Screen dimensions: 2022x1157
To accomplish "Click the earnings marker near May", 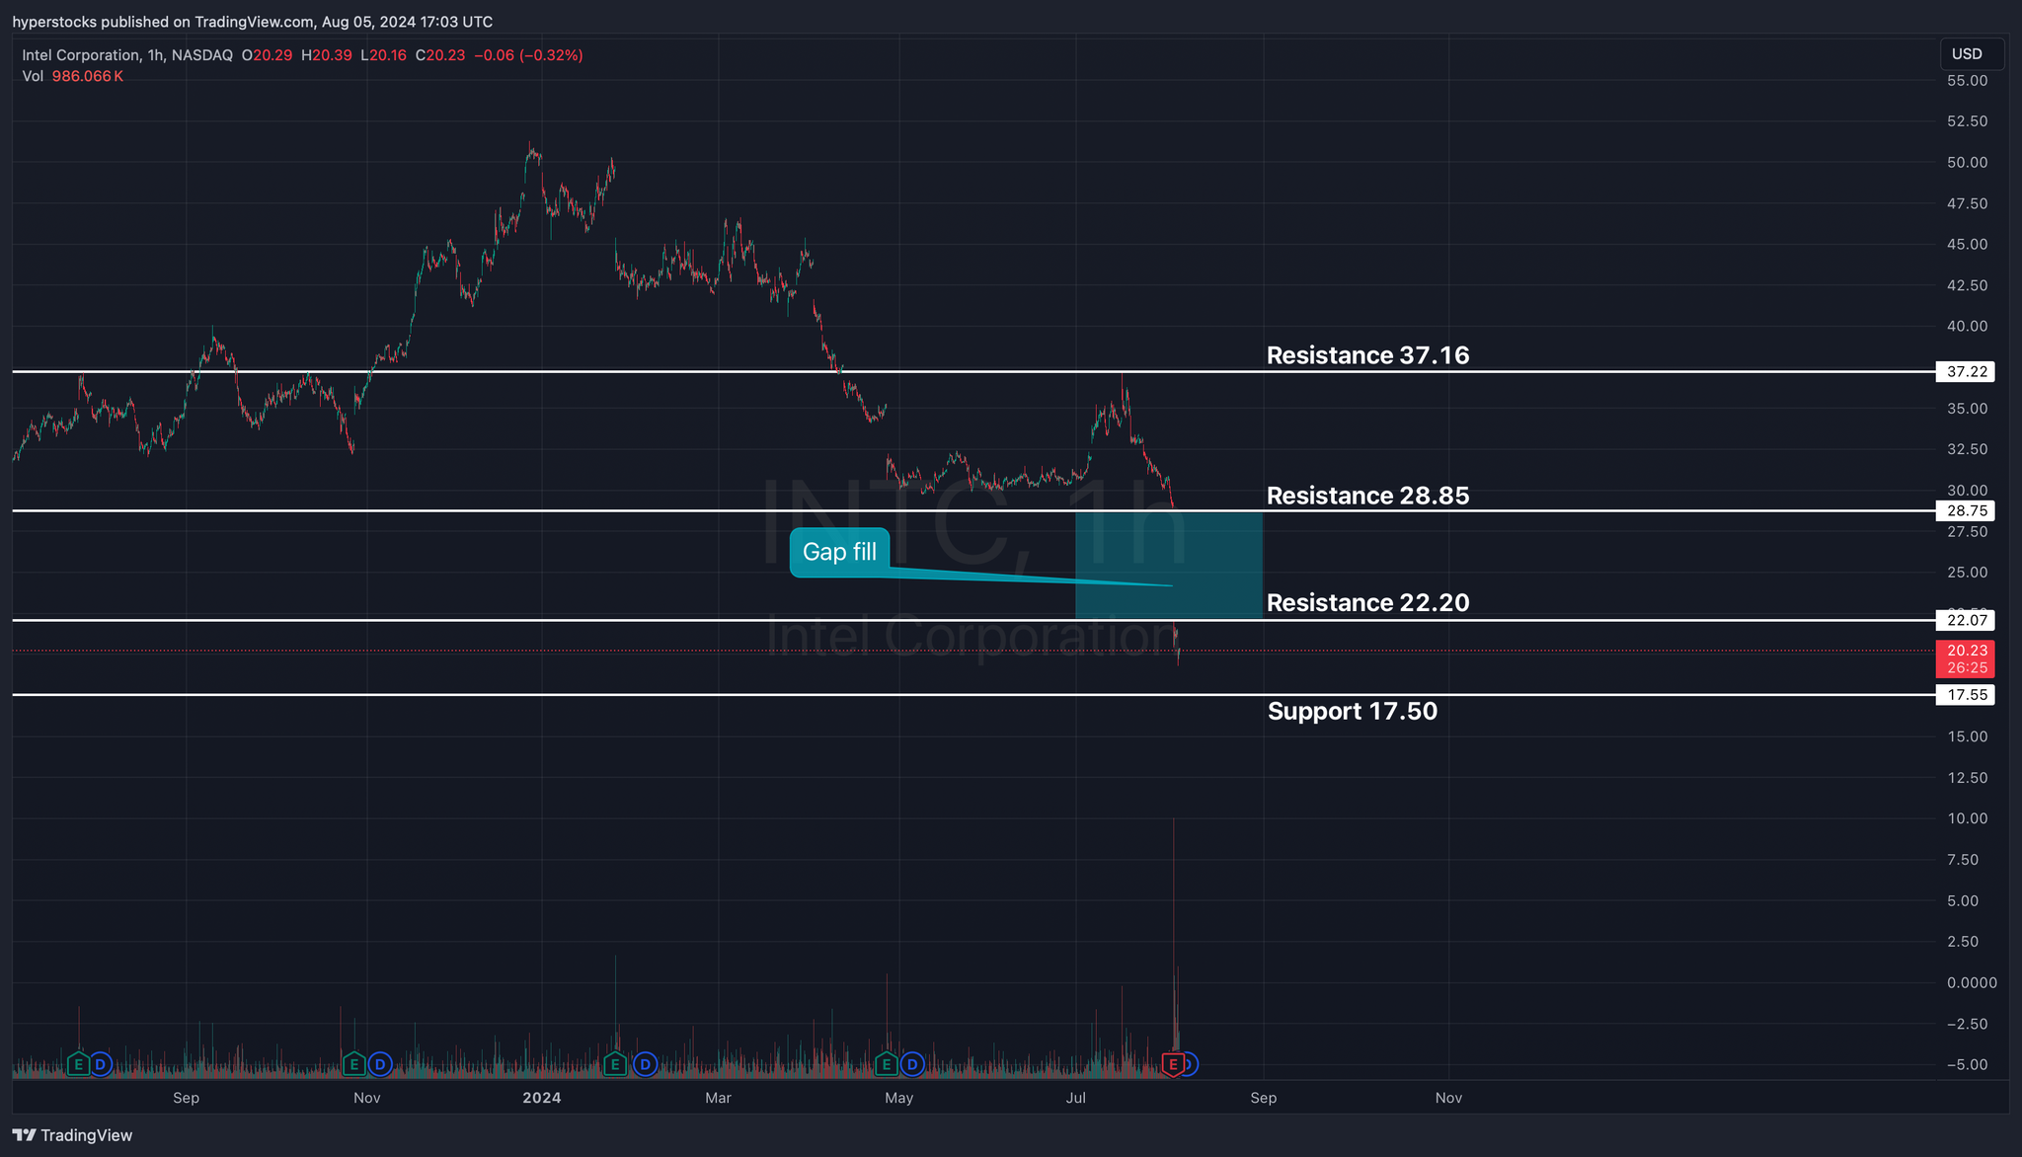I will click(887, 1064).
